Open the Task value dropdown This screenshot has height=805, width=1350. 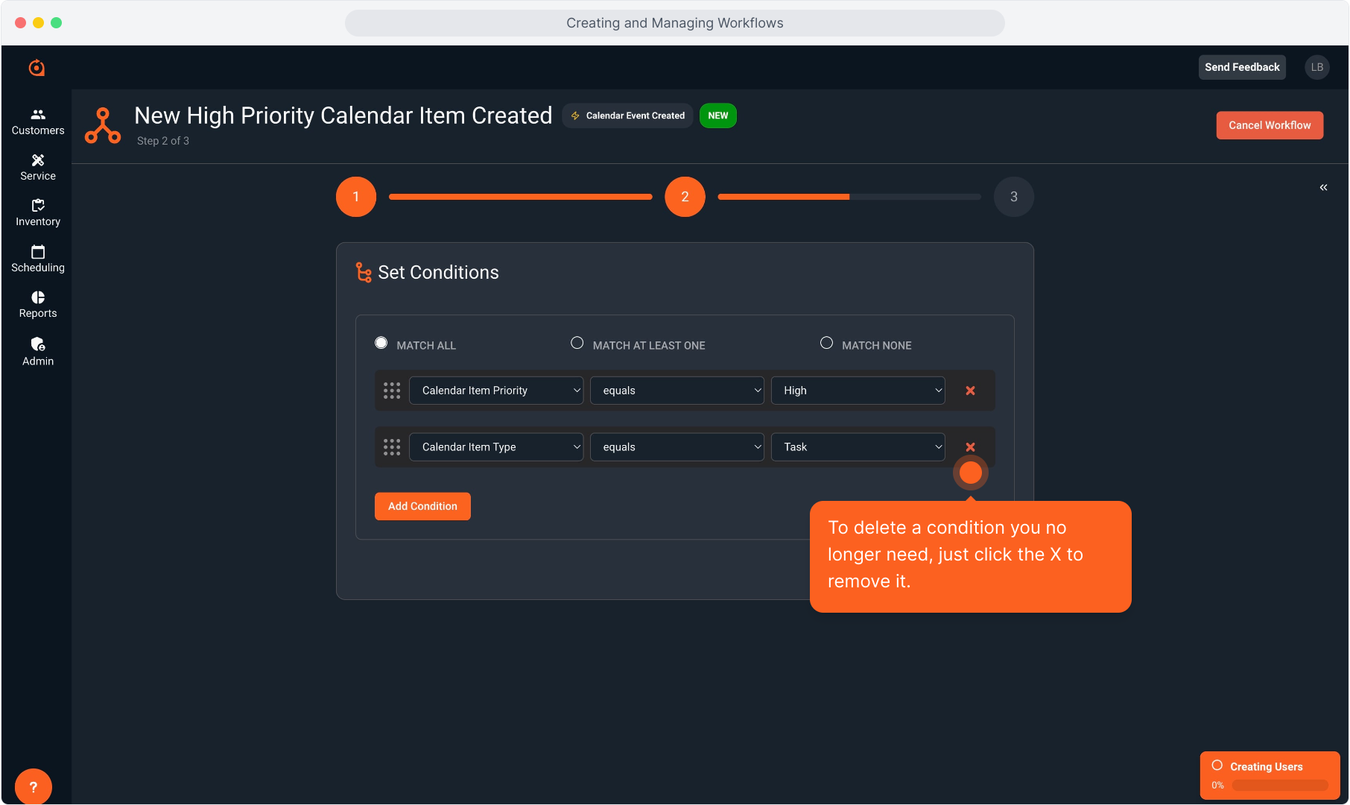(858, 447)
